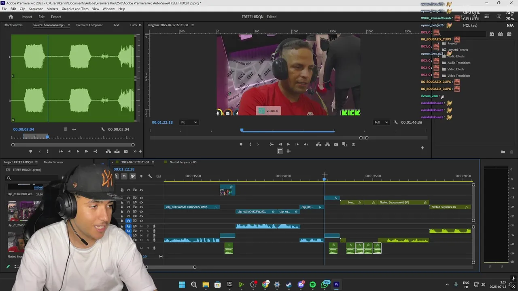The image size is (518, 291).
Task: Add marker in the Program monitor
Action: [241, 144]
